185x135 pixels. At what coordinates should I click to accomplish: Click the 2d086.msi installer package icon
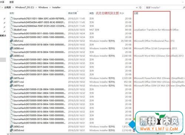coord(11,48)
